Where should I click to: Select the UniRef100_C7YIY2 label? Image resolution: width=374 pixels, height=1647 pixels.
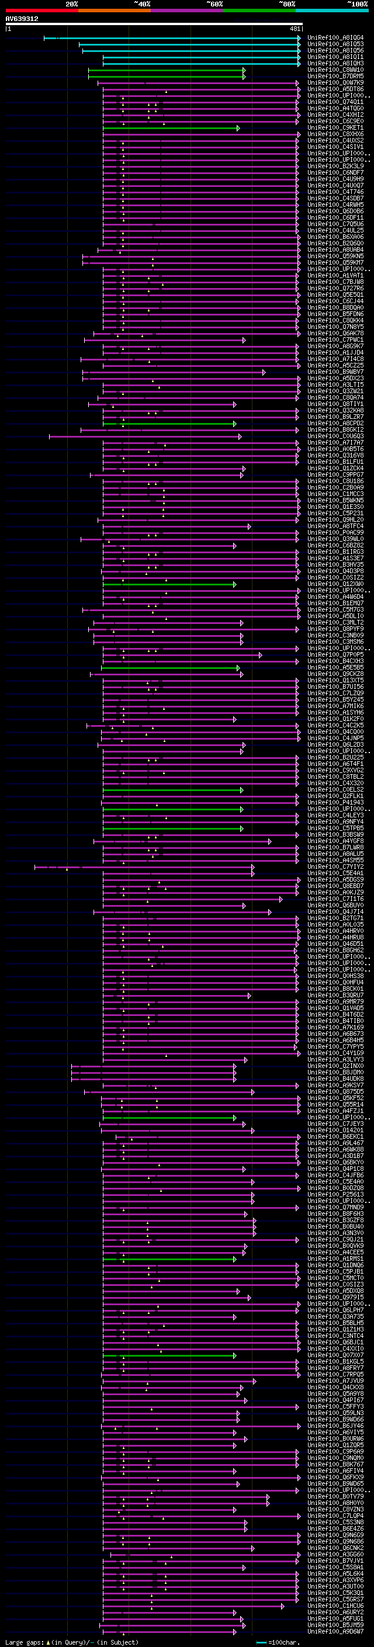click(x=335, y=867)
